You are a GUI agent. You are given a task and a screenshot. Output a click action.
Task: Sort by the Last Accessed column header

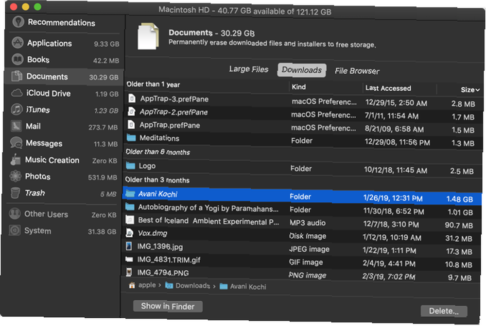click(388, 88)
